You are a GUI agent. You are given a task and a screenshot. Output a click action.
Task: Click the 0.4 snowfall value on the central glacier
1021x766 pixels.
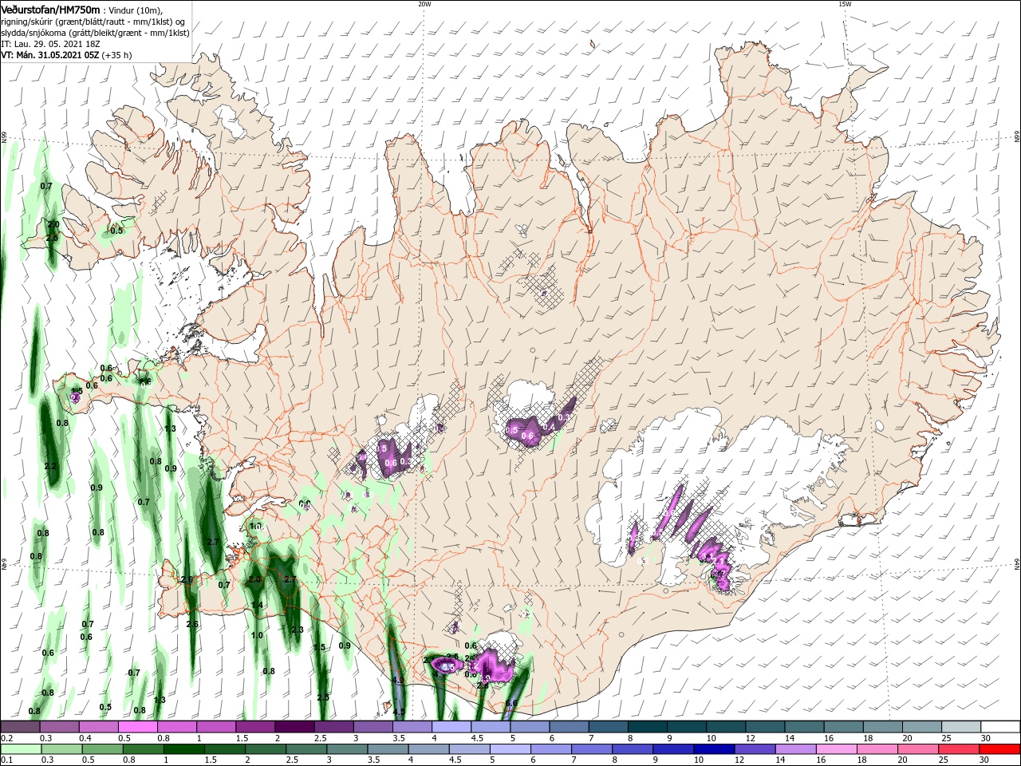(549, 428)
